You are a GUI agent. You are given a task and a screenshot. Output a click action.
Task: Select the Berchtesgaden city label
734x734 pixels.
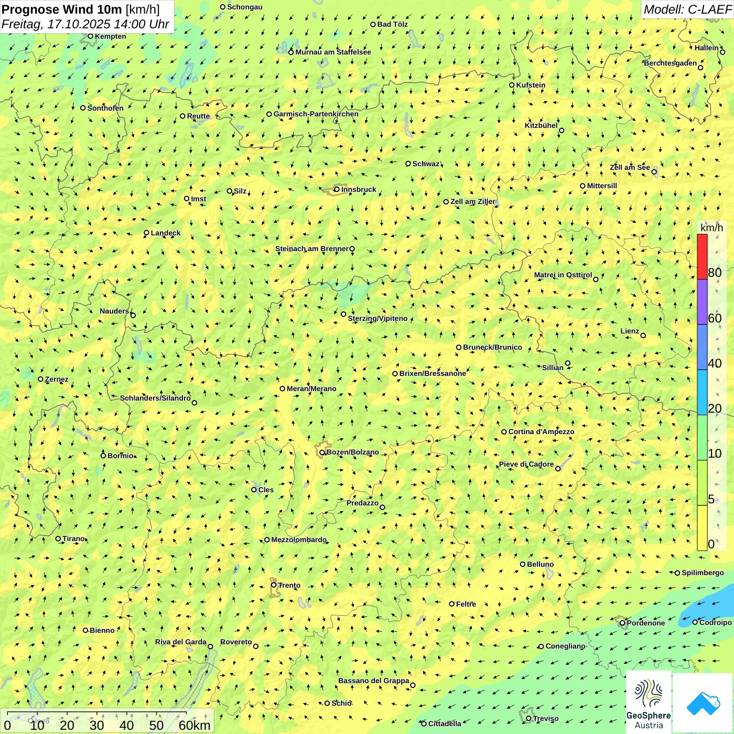tap(671, 63)
